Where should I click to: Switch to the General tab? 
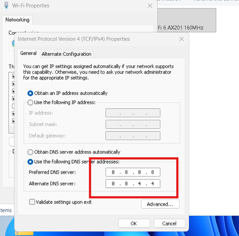(28, 53)
